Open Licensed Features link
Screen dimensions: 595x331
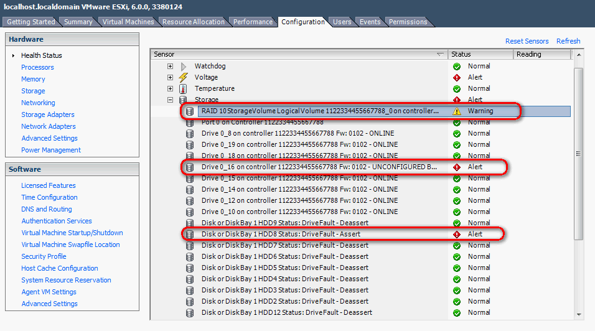click(x=48, y=185)
